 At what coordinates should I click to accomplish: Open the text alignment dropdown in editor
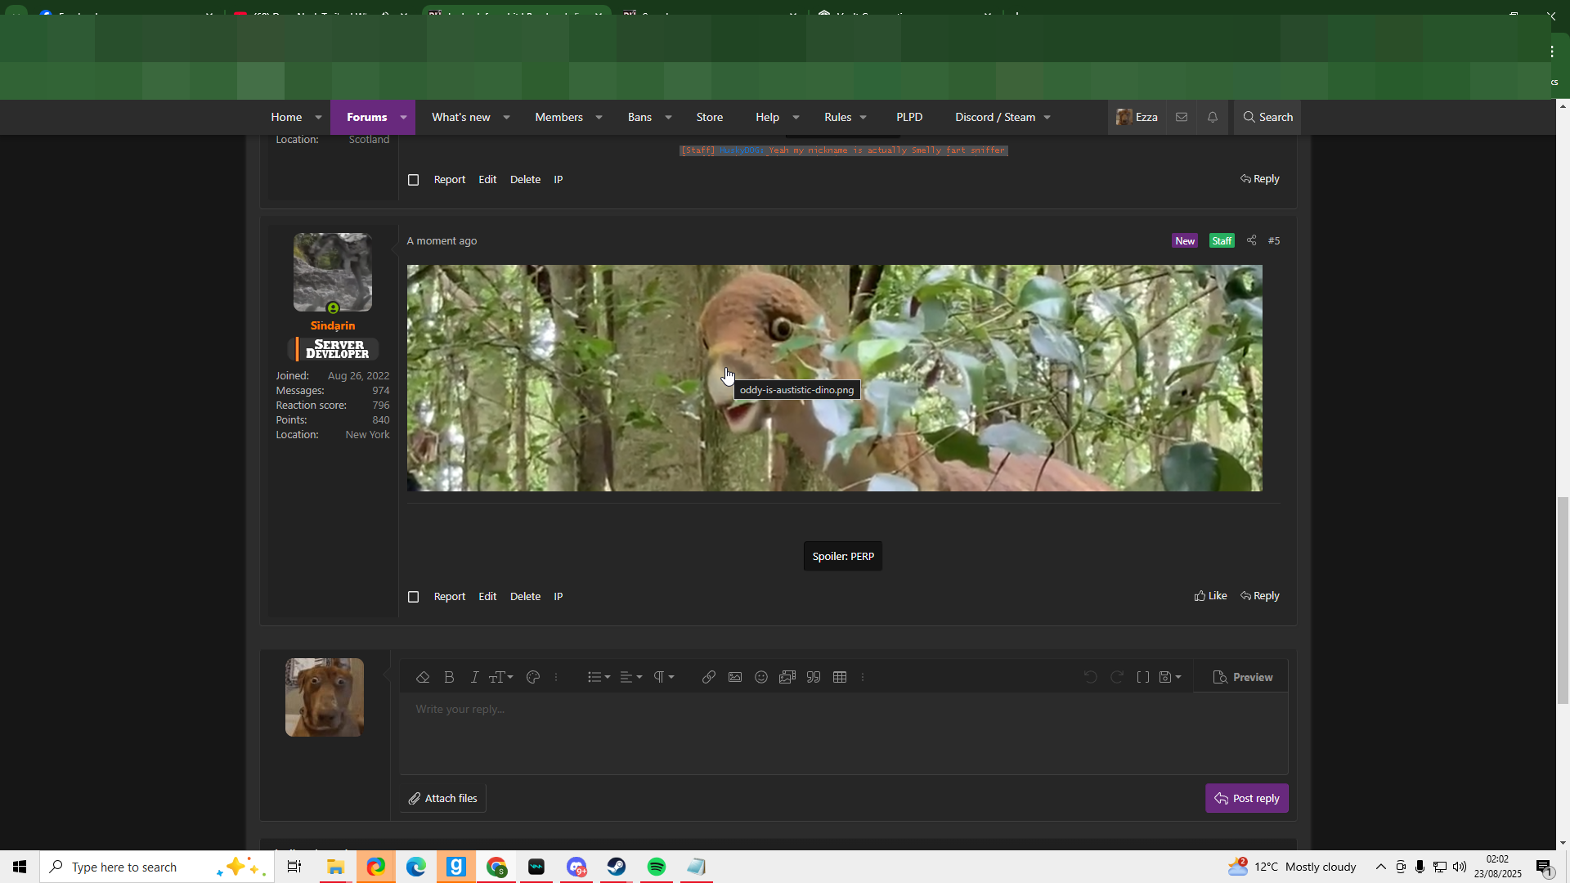click(630, 677)
